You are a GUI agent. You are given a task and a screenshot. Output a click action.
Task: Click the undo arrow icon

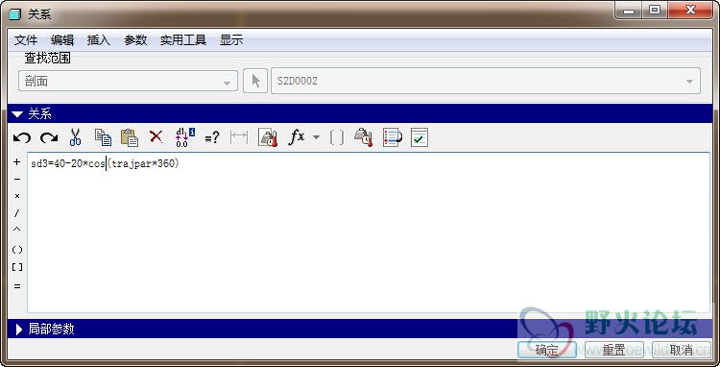(x=21, y=137)
